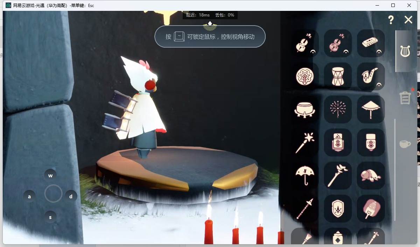
Task: Close the item panel with white X
Action: pyautogui.click(x=408, y=20)
